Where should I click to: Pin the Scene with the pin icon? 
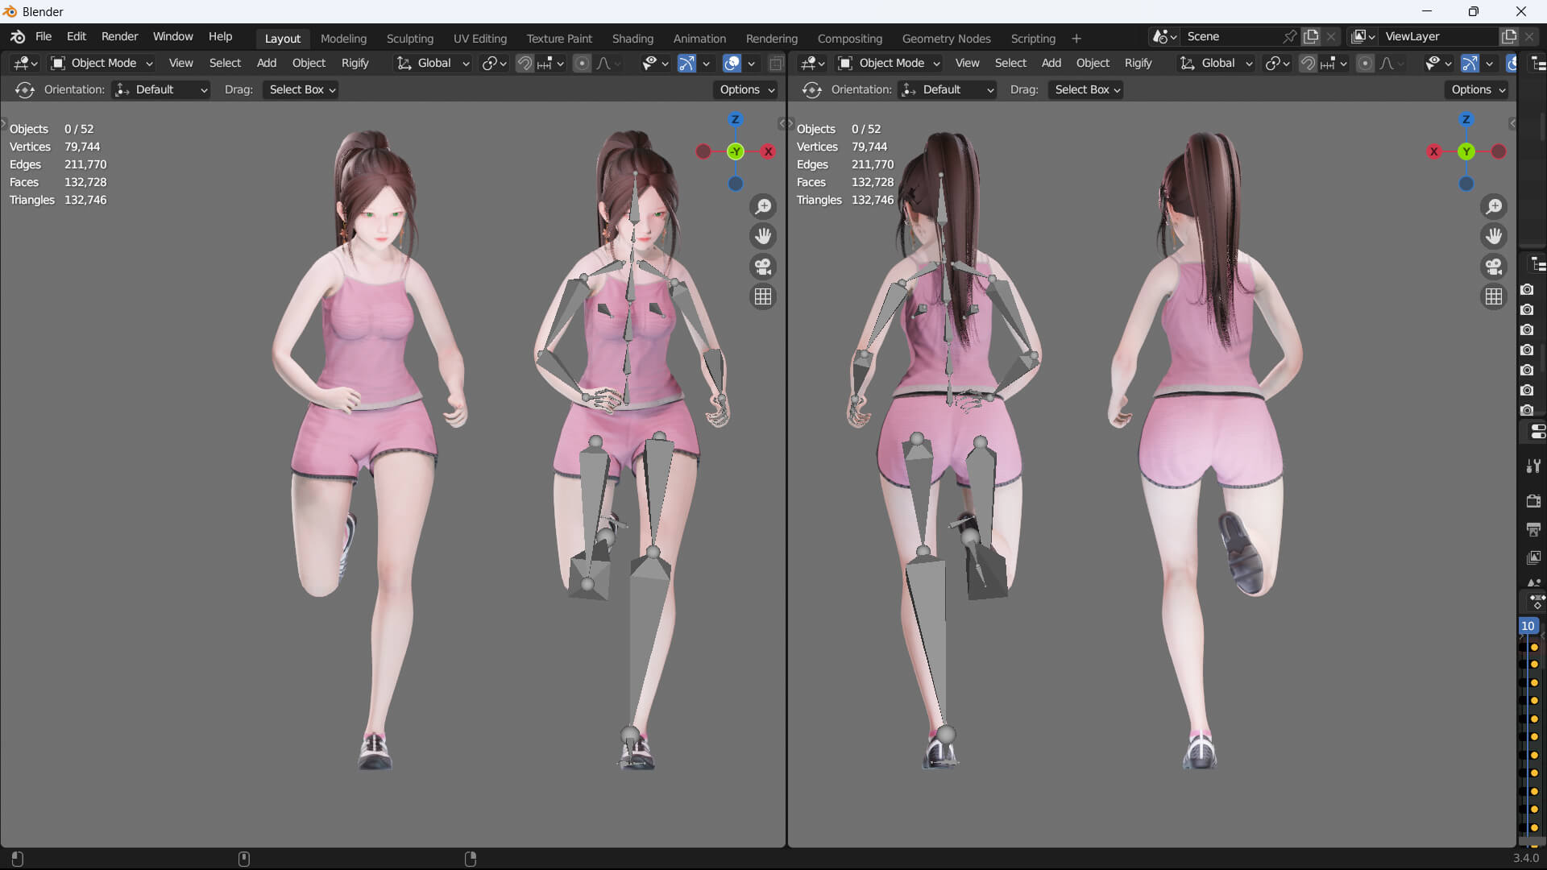click(1289, 36)
